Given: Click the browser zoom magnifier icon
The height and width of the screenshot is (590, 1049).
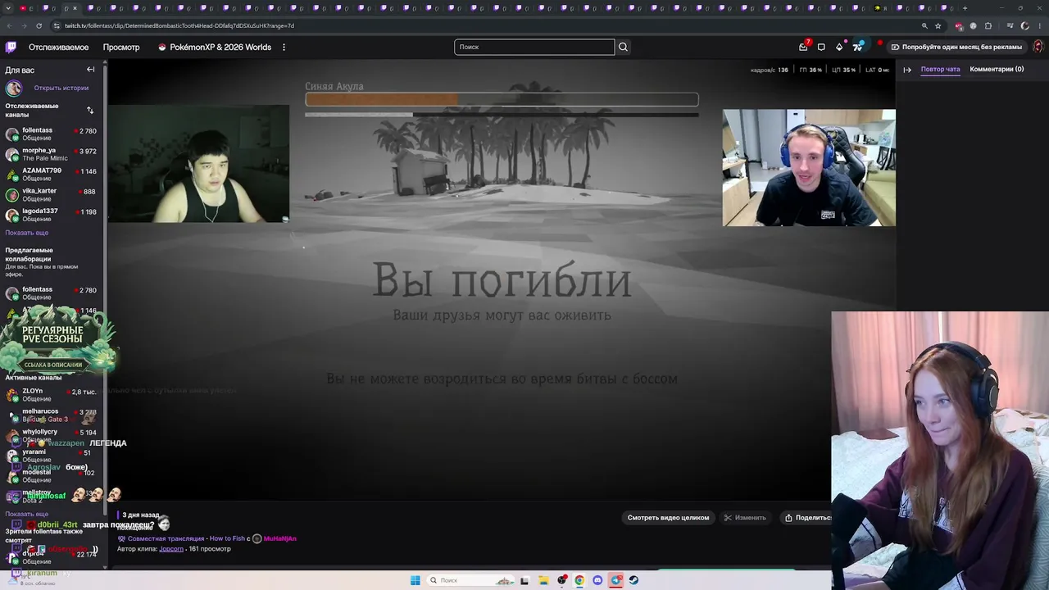Looking at the screenshot, I should pos(924,25).
